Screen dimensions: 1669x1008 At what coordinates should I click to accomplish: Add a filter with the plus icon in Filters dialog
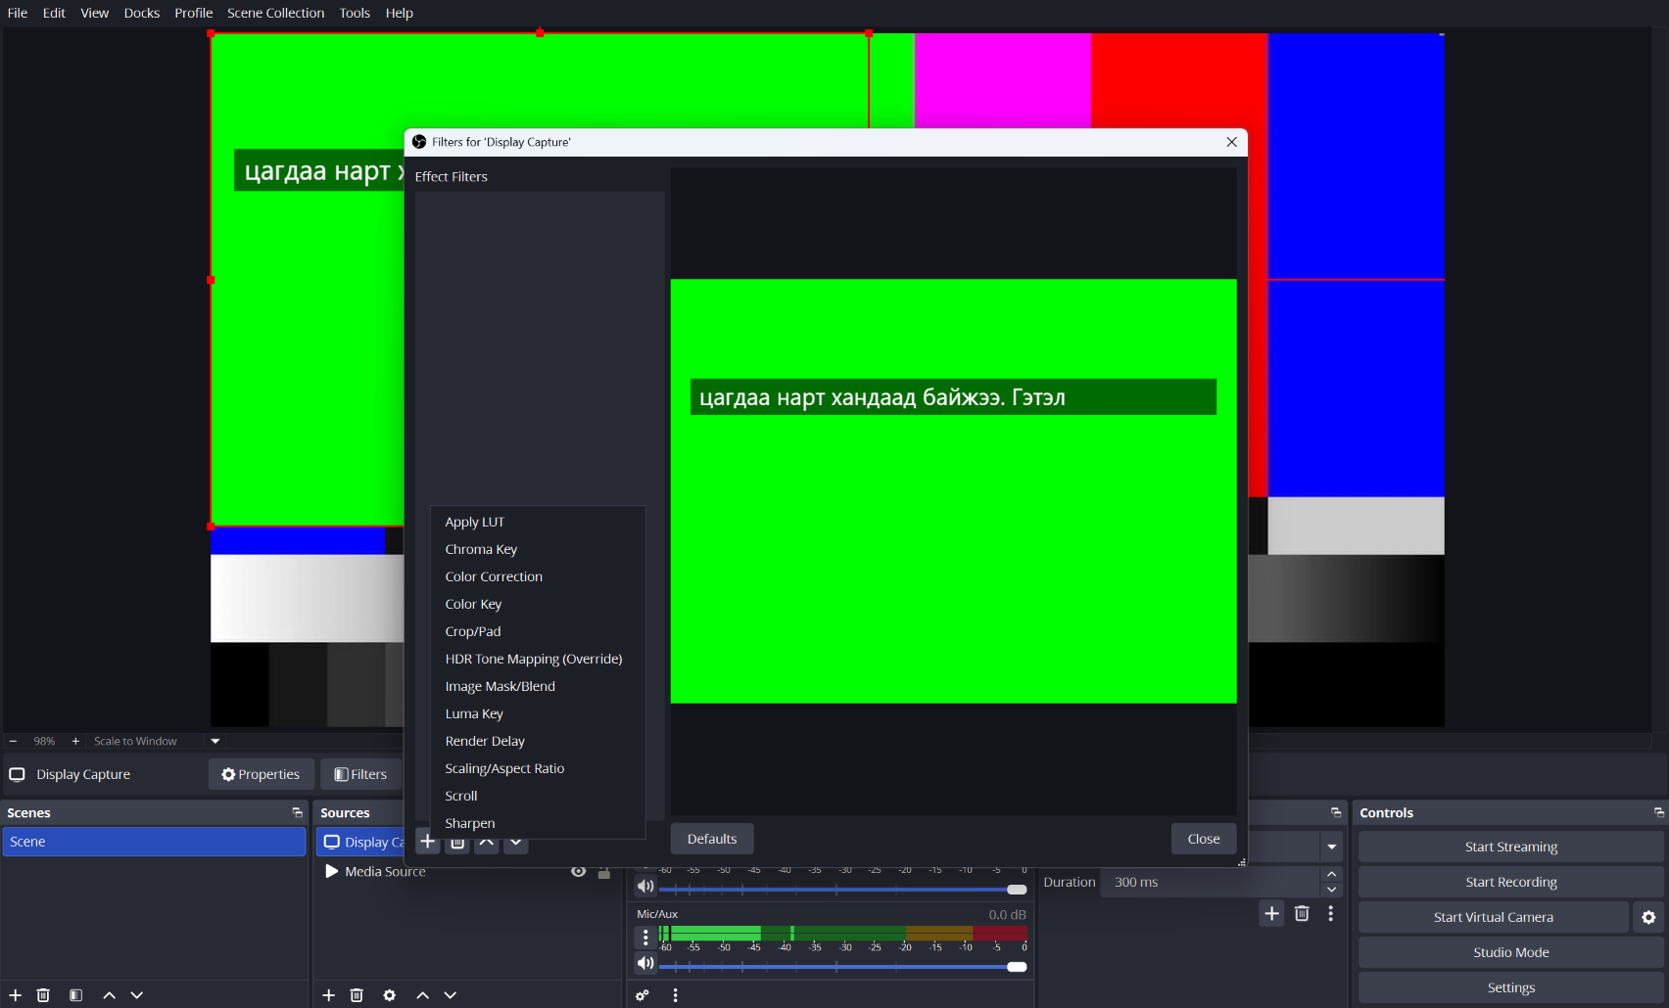(x=428, y=842)
